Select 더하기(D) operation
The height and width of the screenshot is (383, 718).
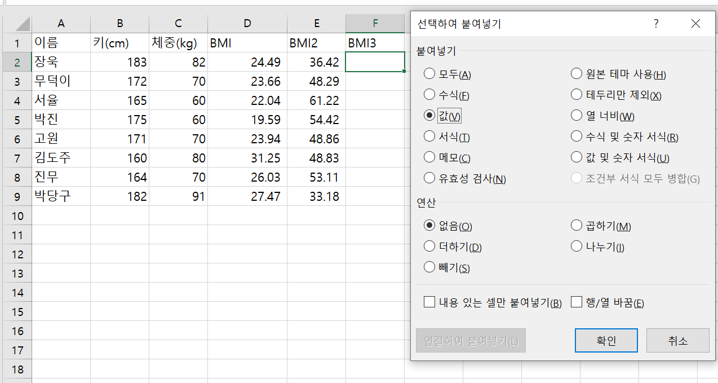453,246
